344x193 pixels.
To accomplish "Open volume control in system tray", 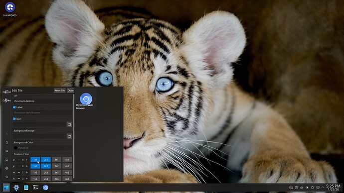I will tap(302, 188).
